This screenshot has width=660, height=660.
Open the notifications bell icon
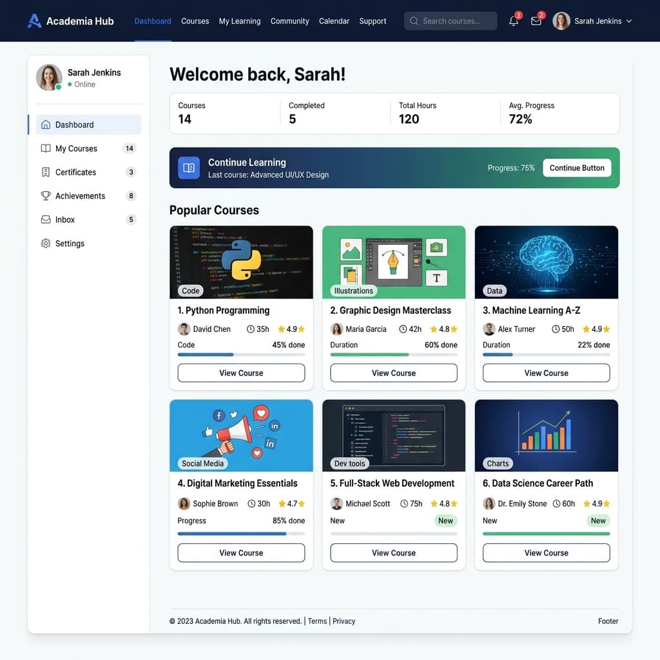514,21
